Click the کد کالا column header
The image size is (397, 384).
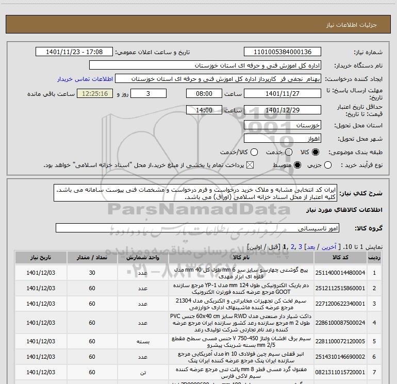pyautogui.click(x=340, y=257)
